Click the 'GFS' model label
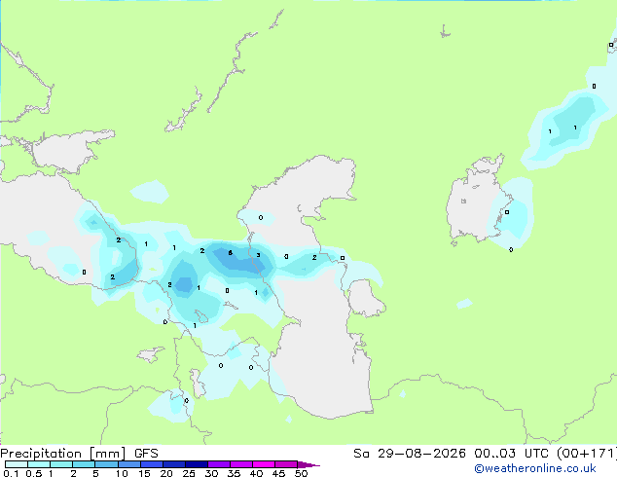617x477 pixels. point(146,454)
